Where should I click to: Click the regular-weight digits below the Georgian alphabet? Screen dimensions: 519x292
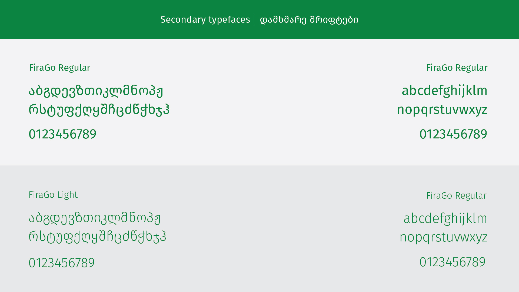click(x=62, y=134)
